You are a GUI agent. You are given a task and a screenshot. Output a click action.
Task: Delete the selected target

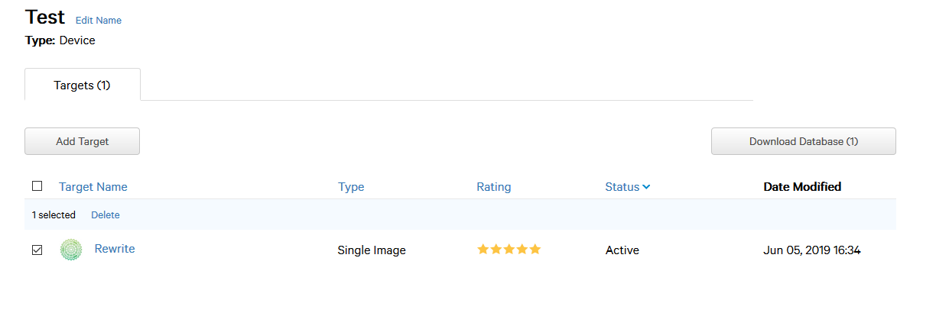click(106, 215)
